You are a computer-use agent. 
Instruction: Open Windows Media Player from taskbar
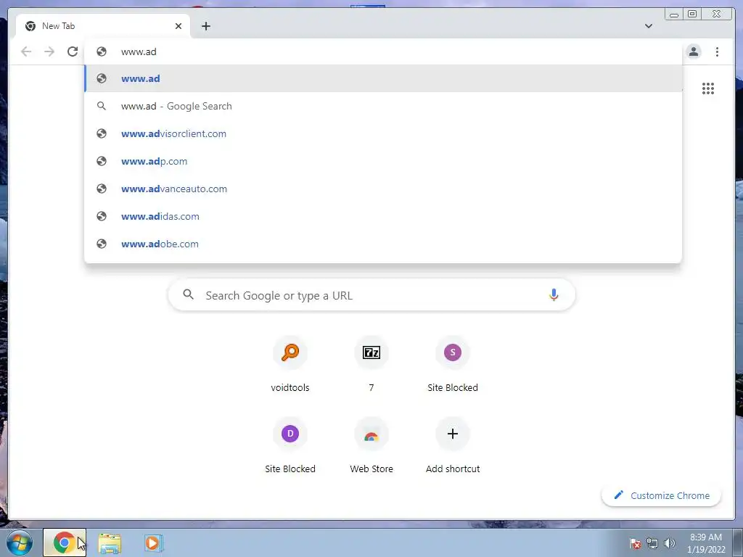(153, 542)
